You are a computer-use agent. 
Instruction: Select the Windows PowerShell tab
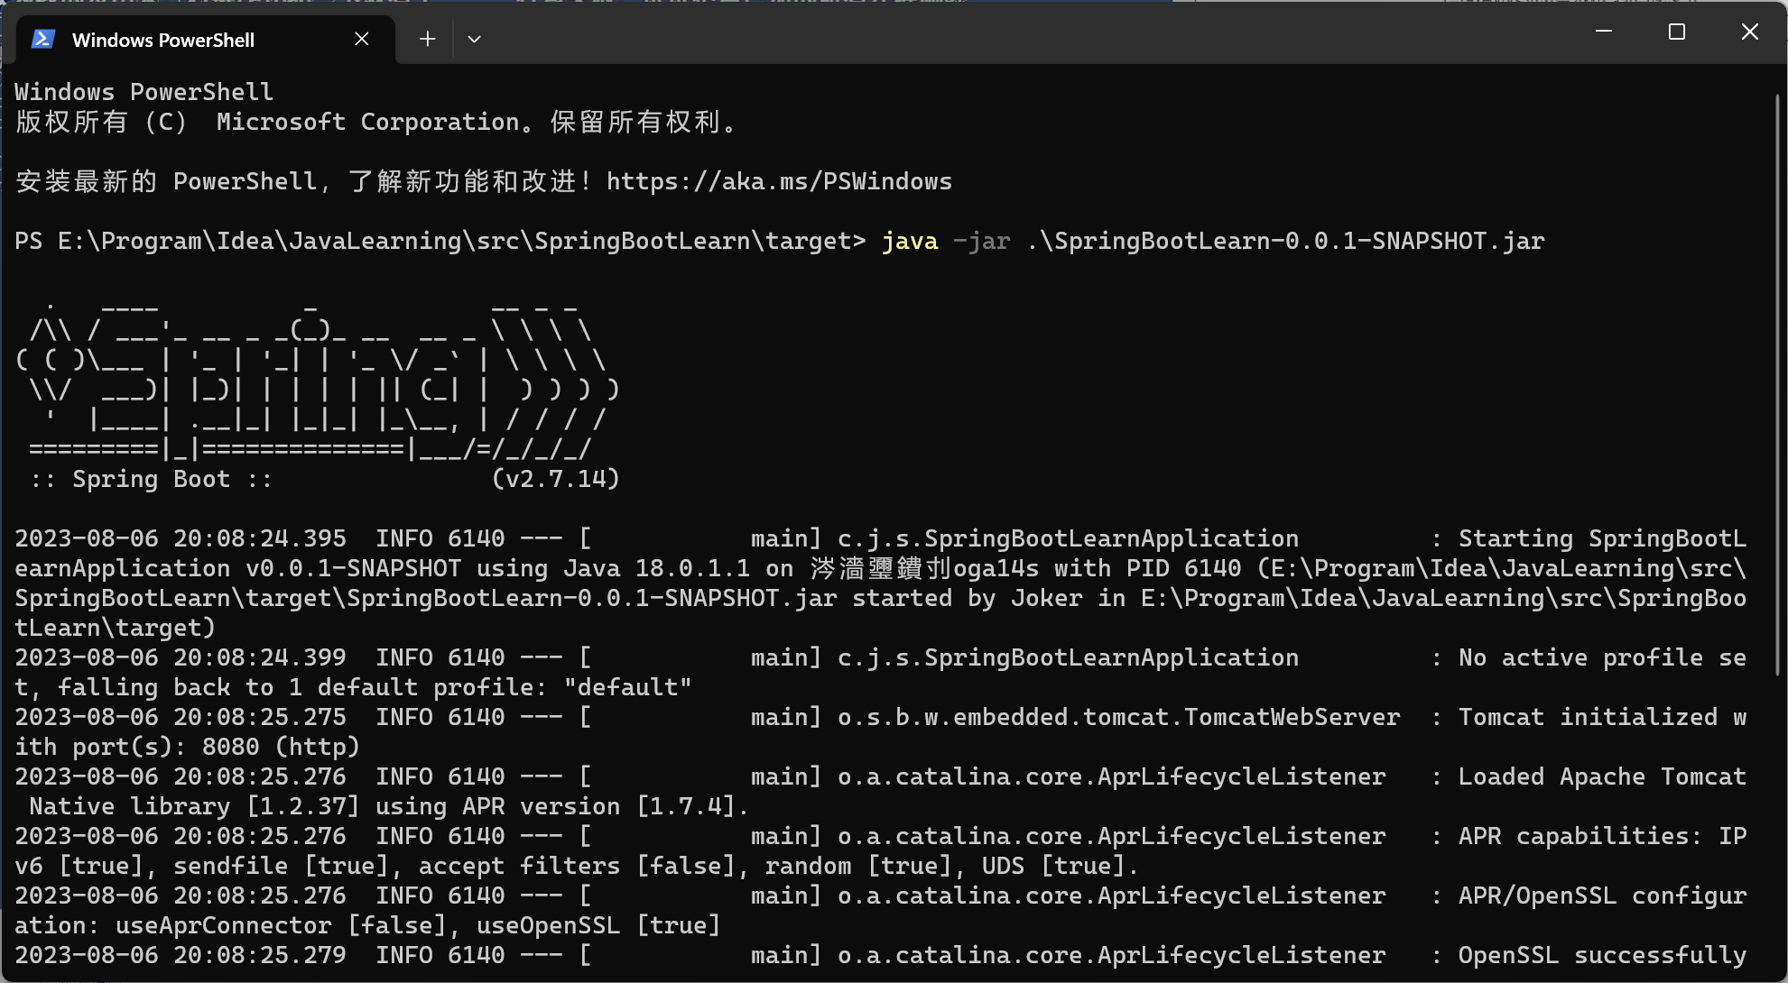click(x=206, y=40)
